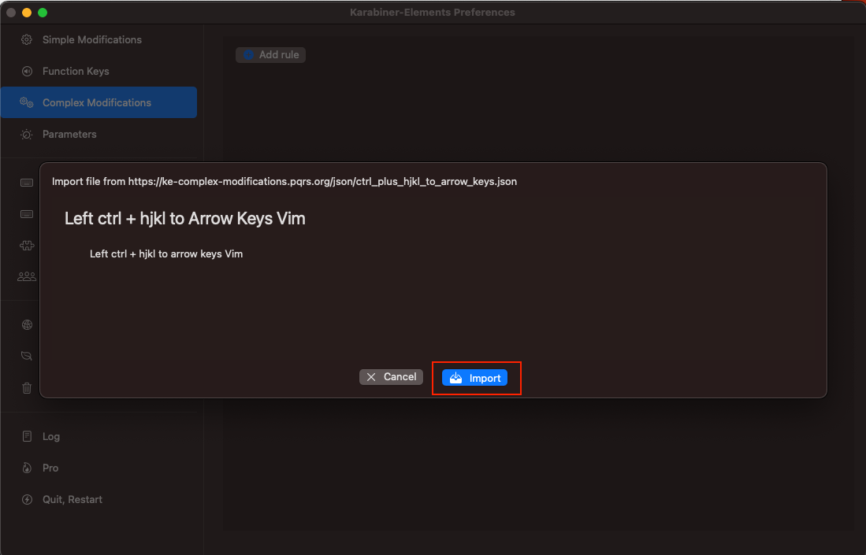This screenshot has height=555, width=866.
Task: Open the Profiles people icon
Action: pos(26,276)
